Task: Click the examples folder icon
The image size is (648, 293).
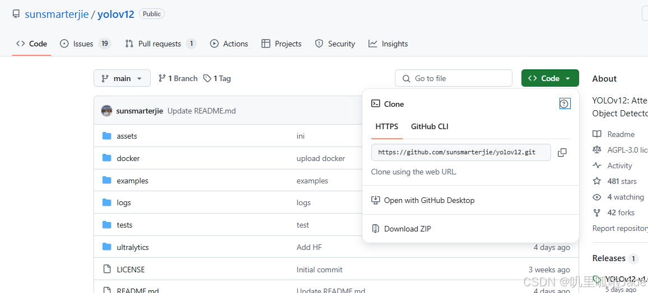Action: [x=107, y=181]
